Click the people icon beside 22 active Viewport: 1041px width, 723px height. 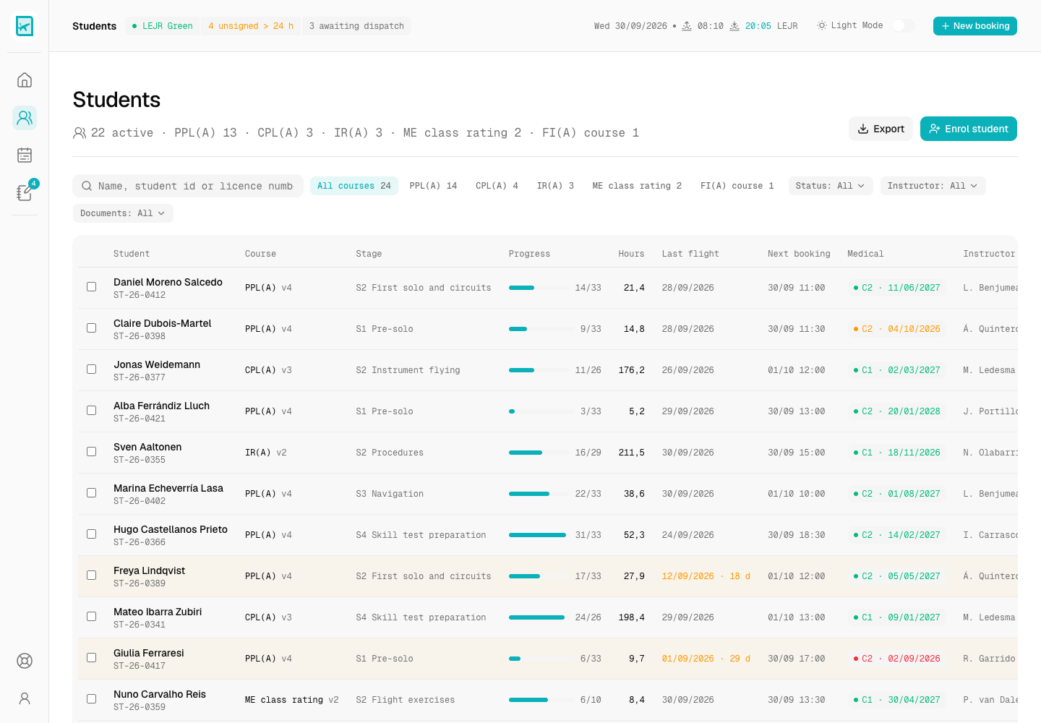point(80,133)
